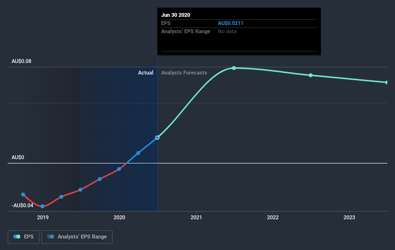Click the EPS data point in early 2019
395x250 pixels.
(61, 197)
